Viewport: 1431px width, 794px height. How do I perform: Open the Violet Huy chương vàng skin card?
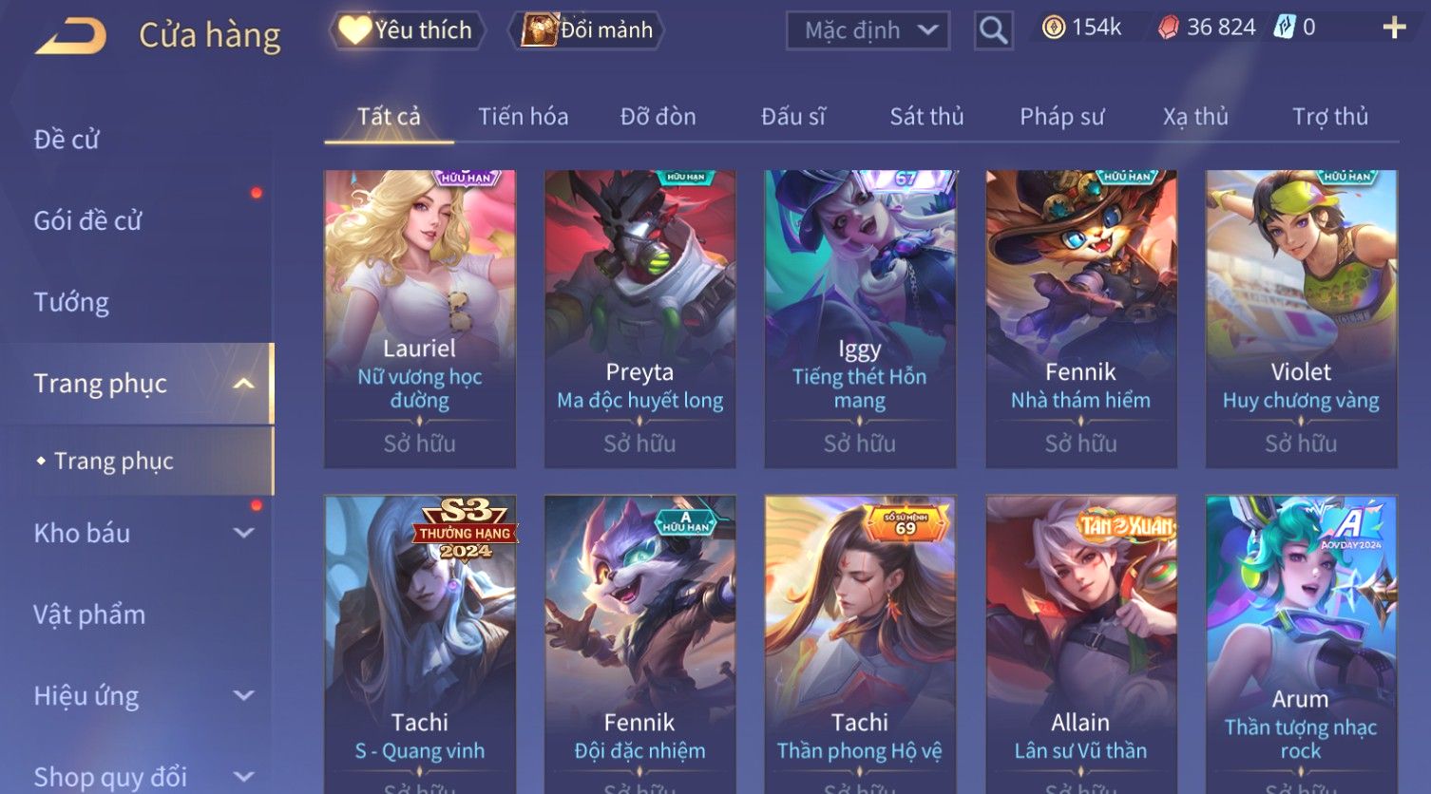coord(1302,319)
